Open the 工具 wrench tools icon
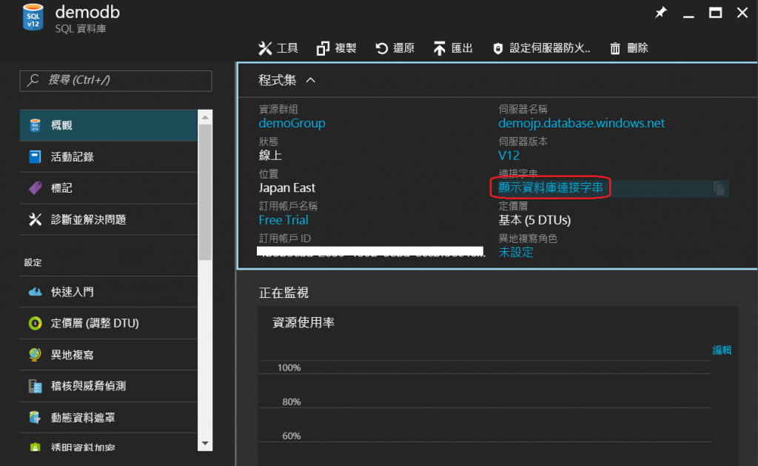 [265, 48]
